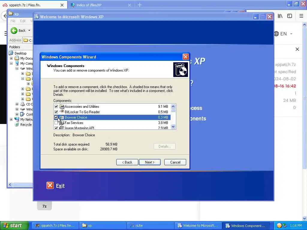Toggle the Browser Choice checkbox
Image resolution: width=307 pixels, height=230 pixels.
56,117
